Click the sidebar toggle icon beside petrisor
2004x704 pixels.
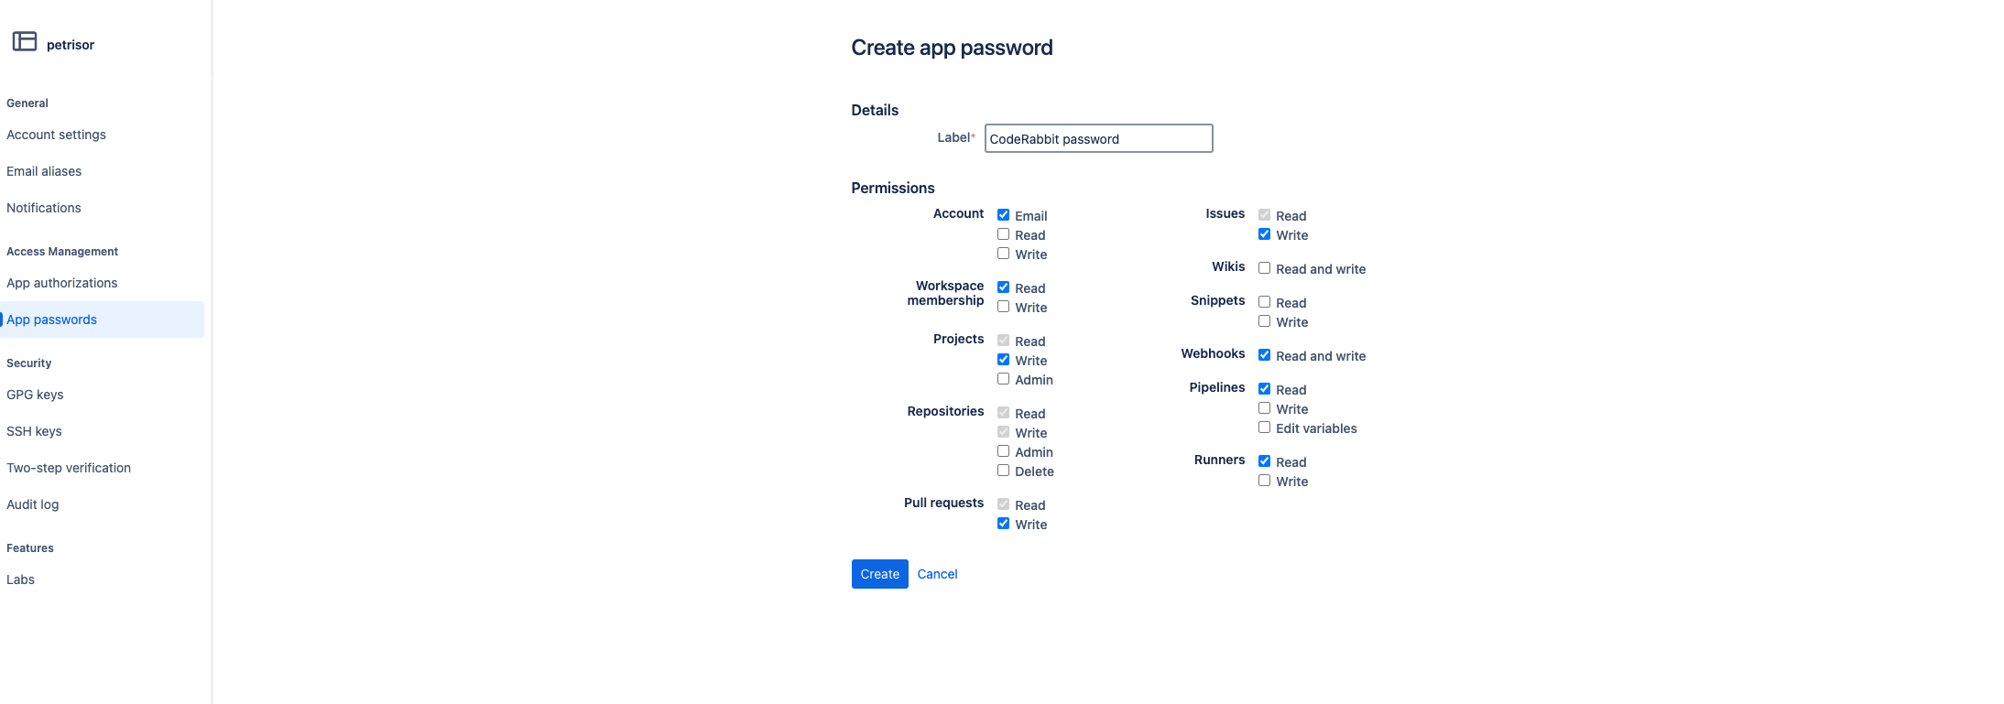(25, 41)
